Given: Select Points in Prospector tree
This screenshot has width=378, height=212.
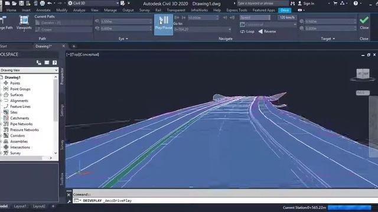Looking at the screenshot, I should (15, 83).
